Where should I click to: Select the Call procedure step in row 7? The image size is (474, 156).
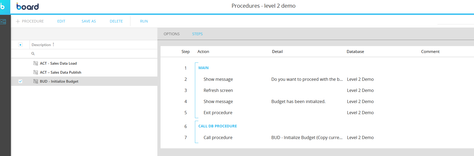click(218, 137)
